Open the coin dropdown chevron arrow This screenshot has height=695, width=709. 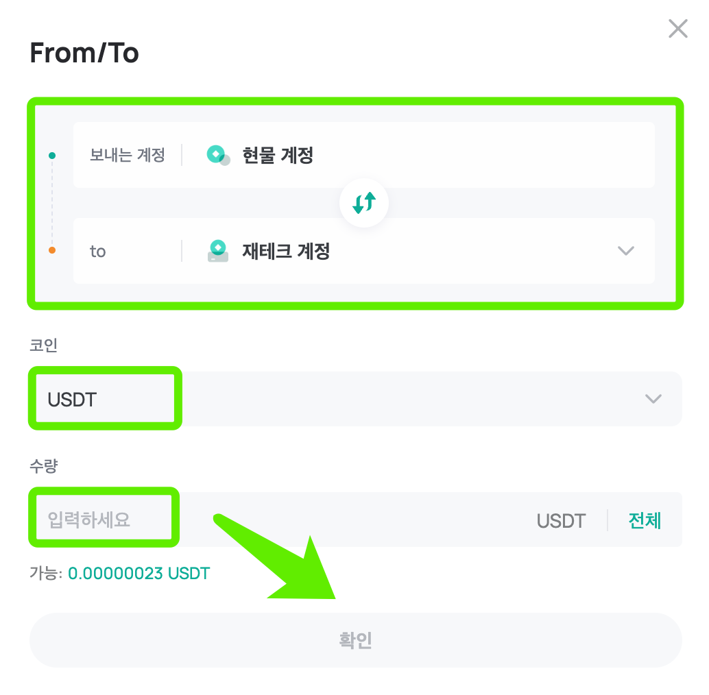[653, 399]
